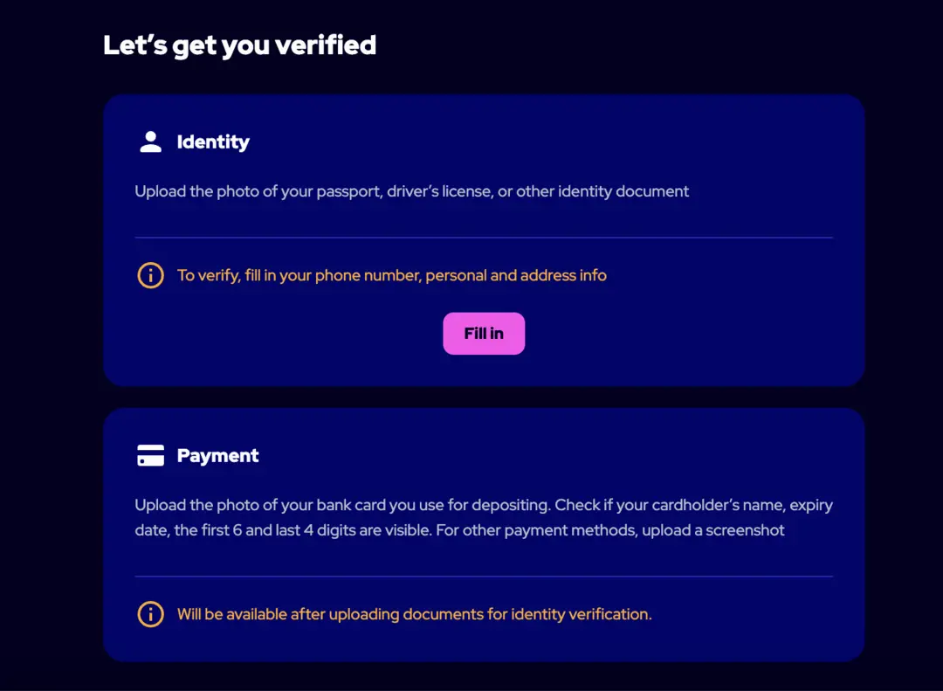
Task: Click the divider line in the Identity card
Action: [x=484, y=238]
